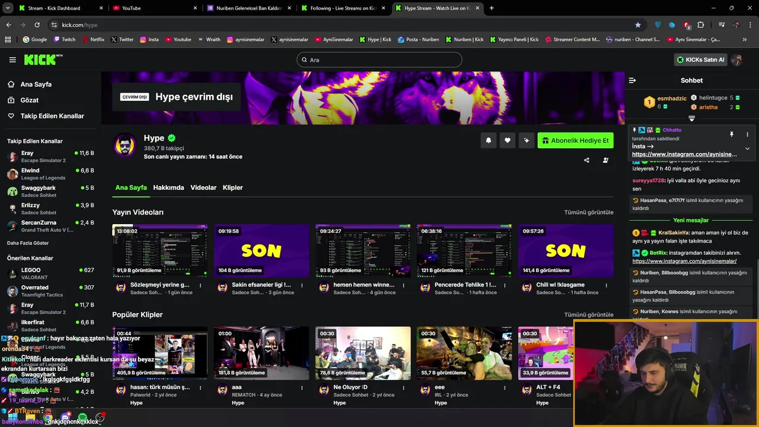
Task: Click the user report icon beside share
Action: pyautogui.click(x=605, y=160)
